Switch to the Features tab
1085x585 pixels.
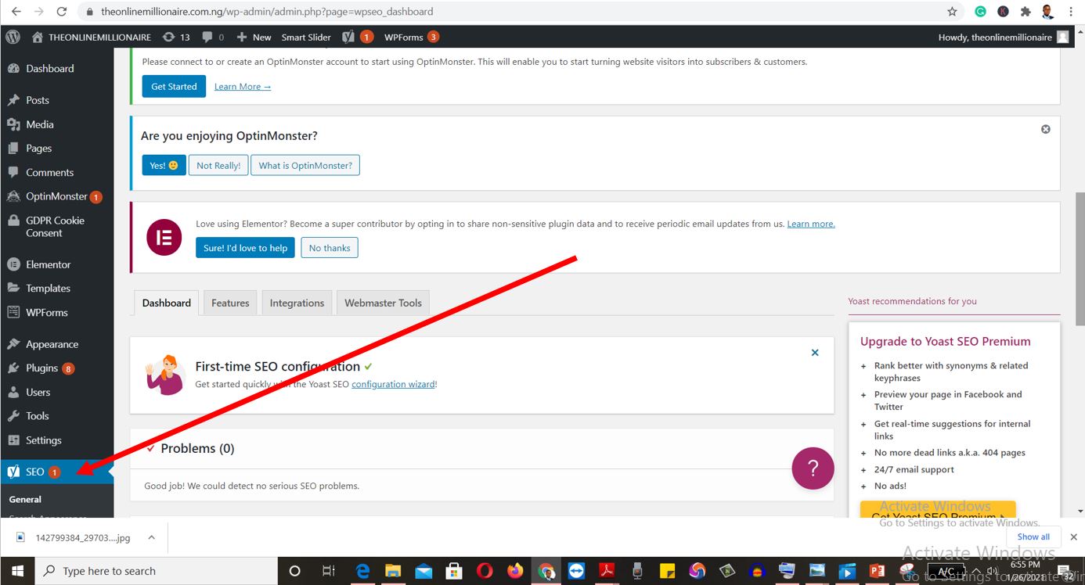(230, 303)
